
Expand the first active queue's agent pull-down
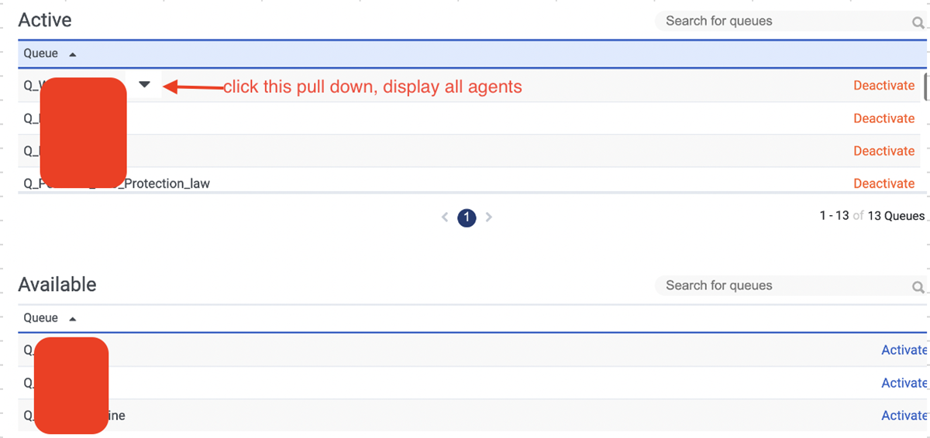(x=145, y=85)
